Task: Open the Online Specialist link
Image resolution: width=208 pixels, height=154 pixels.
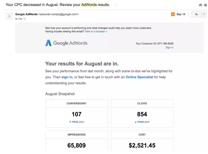Action: point(139,77)
